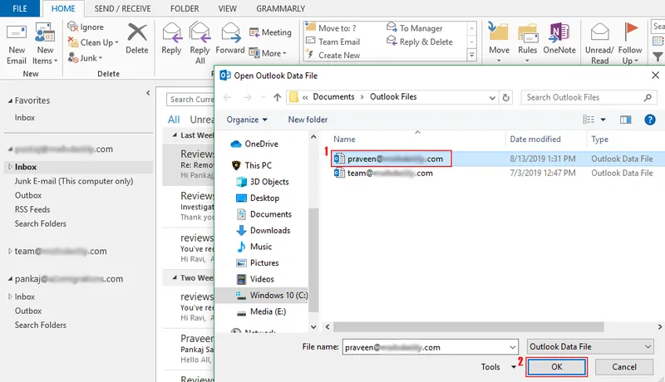Image resolution: width=665 pixels, height=382 pixels.
Task: Open the FOLDER tab
Action: tap(185, 8)
